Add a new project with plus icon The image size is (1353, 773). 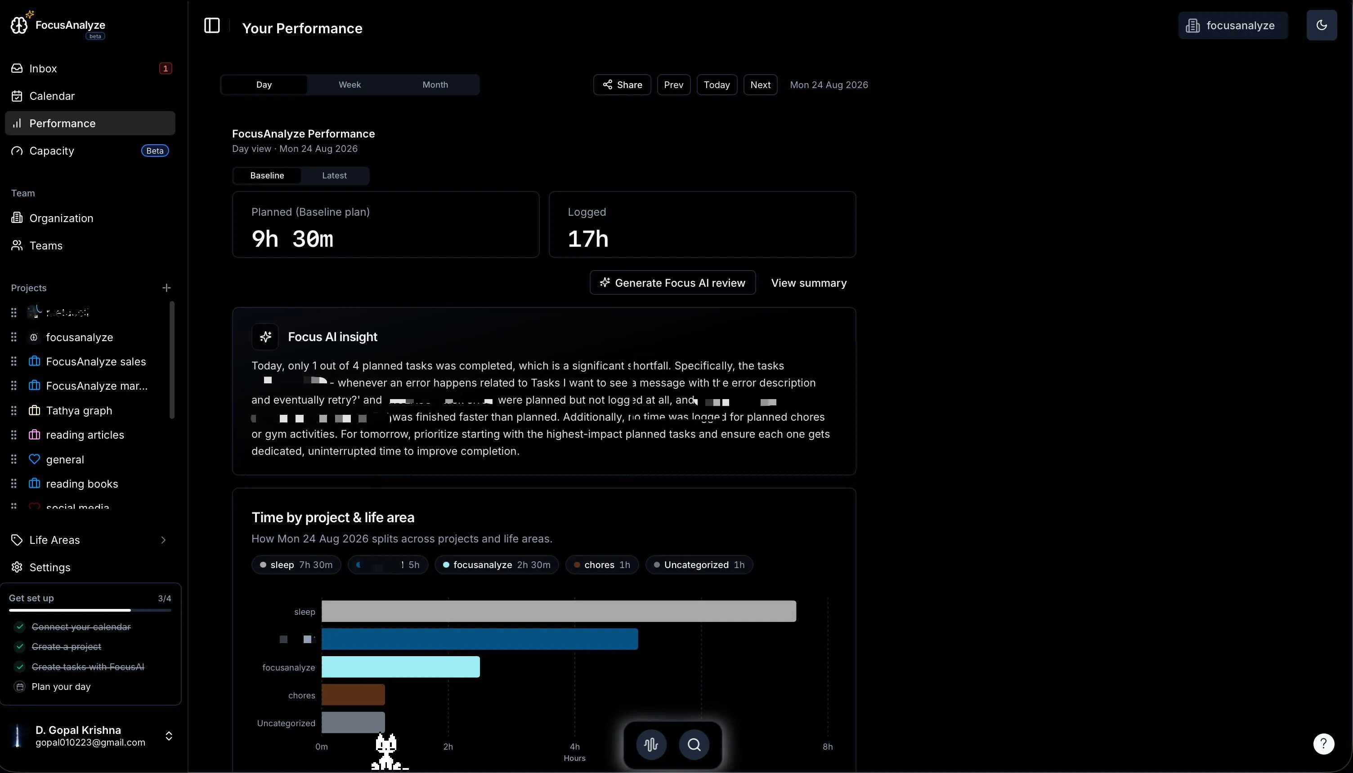click(166, 288)
